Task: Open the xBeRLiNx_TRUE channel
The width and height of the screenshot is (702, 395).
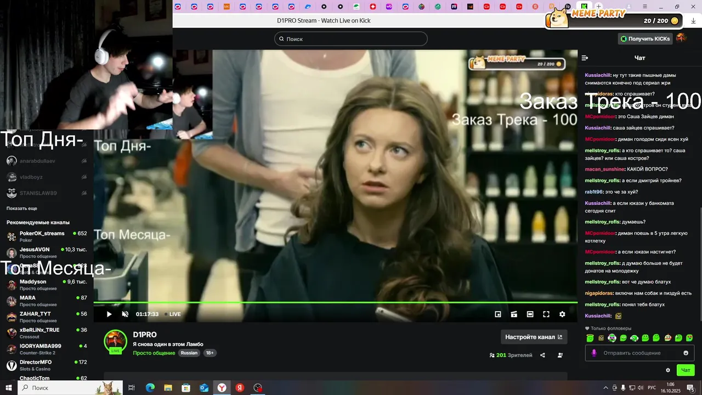Action: (x=47, y=333)
